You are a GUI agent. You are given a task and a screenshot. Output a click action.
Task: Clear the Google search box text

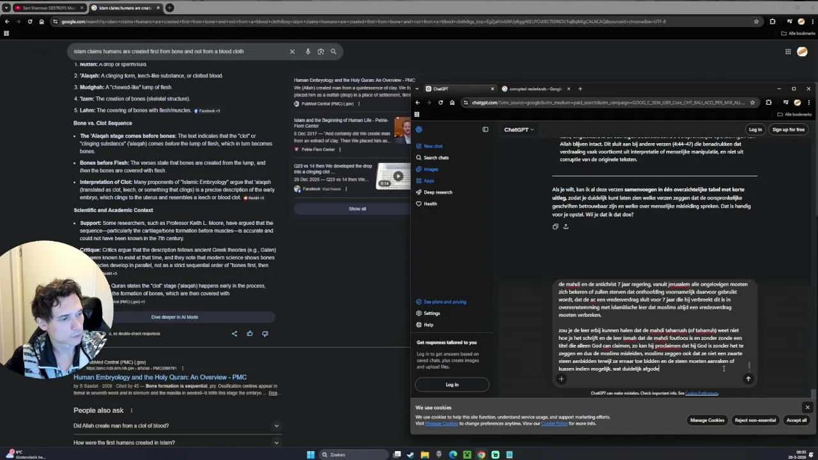tap(292, 51)
